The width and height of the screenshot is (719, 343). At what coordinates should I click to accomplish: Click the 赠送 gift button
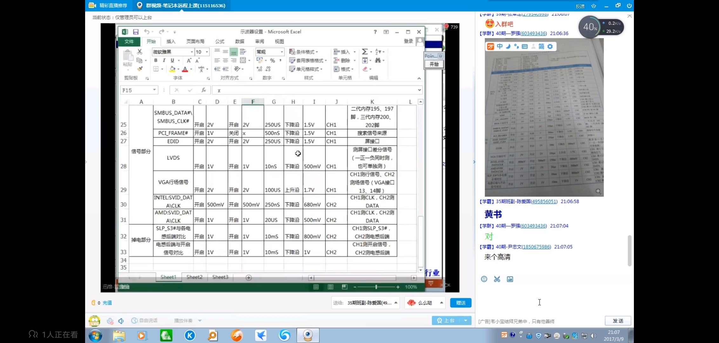(460, 303)
